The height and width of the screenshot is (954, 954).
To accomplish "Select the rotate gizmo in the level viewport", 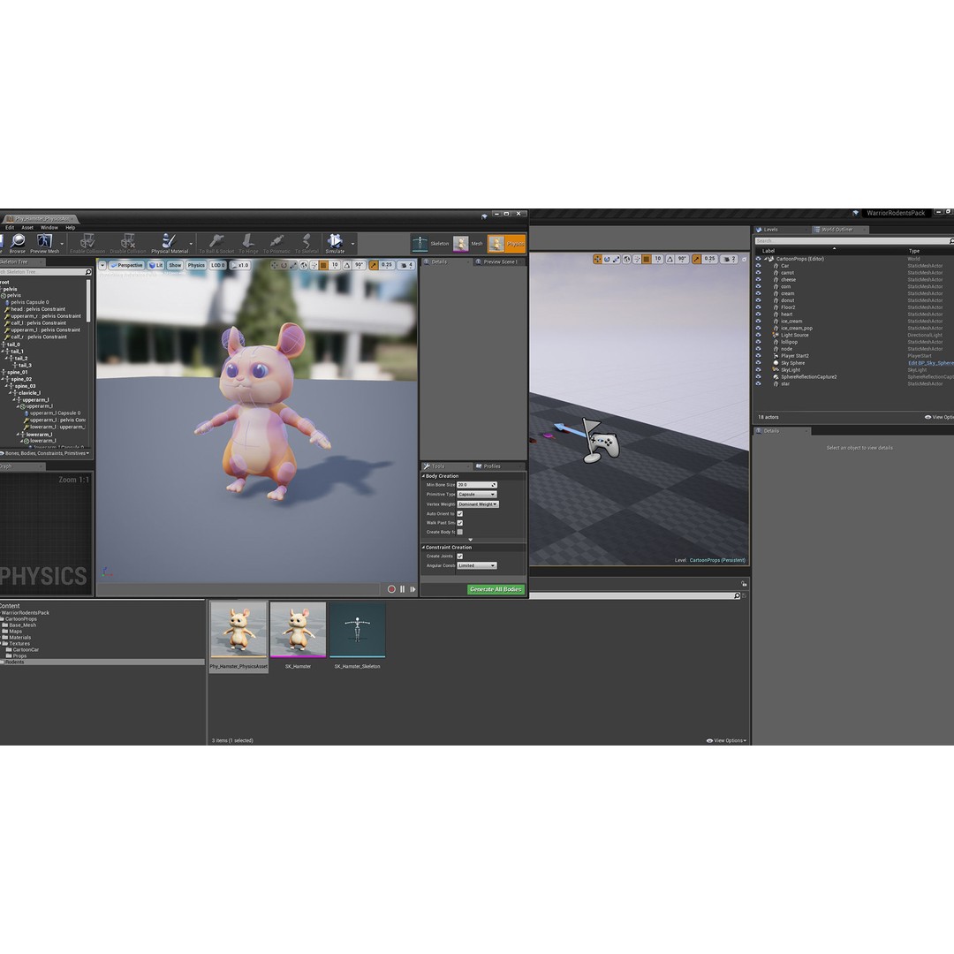I will click(607, 259).
